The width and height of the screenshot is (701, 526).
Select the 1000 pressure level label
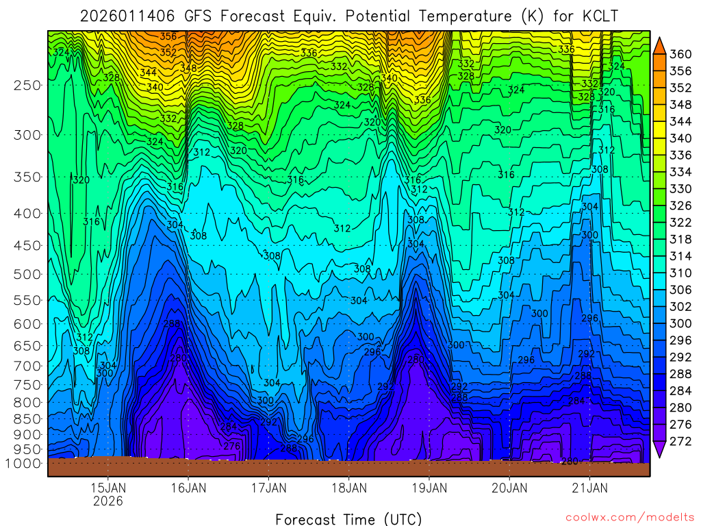[x=23, y=464]
